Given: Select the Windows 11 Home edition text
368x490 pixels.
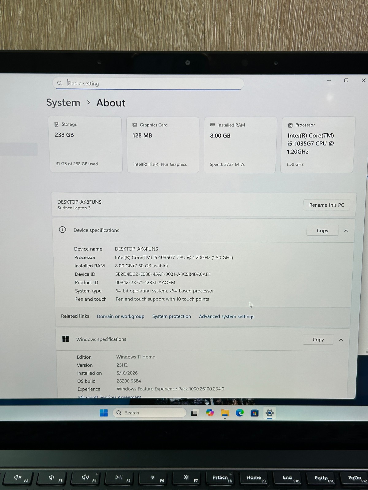Looking at the screenshot, I should click(136, 357).
